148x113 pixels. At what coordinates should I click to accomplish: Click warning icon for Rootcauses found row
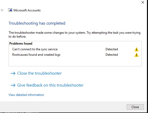coord(137,55)
